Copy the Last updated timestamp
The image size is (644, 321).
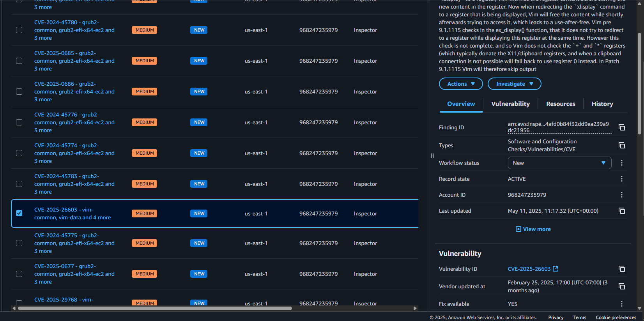pos(622,211)
